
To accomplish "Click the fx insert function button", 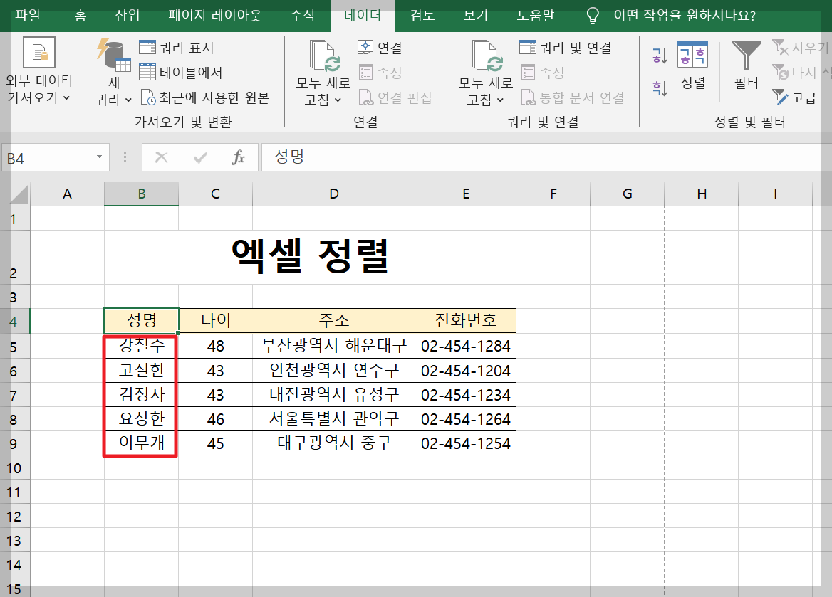I will pyautogui.click(x=241, y=157).
